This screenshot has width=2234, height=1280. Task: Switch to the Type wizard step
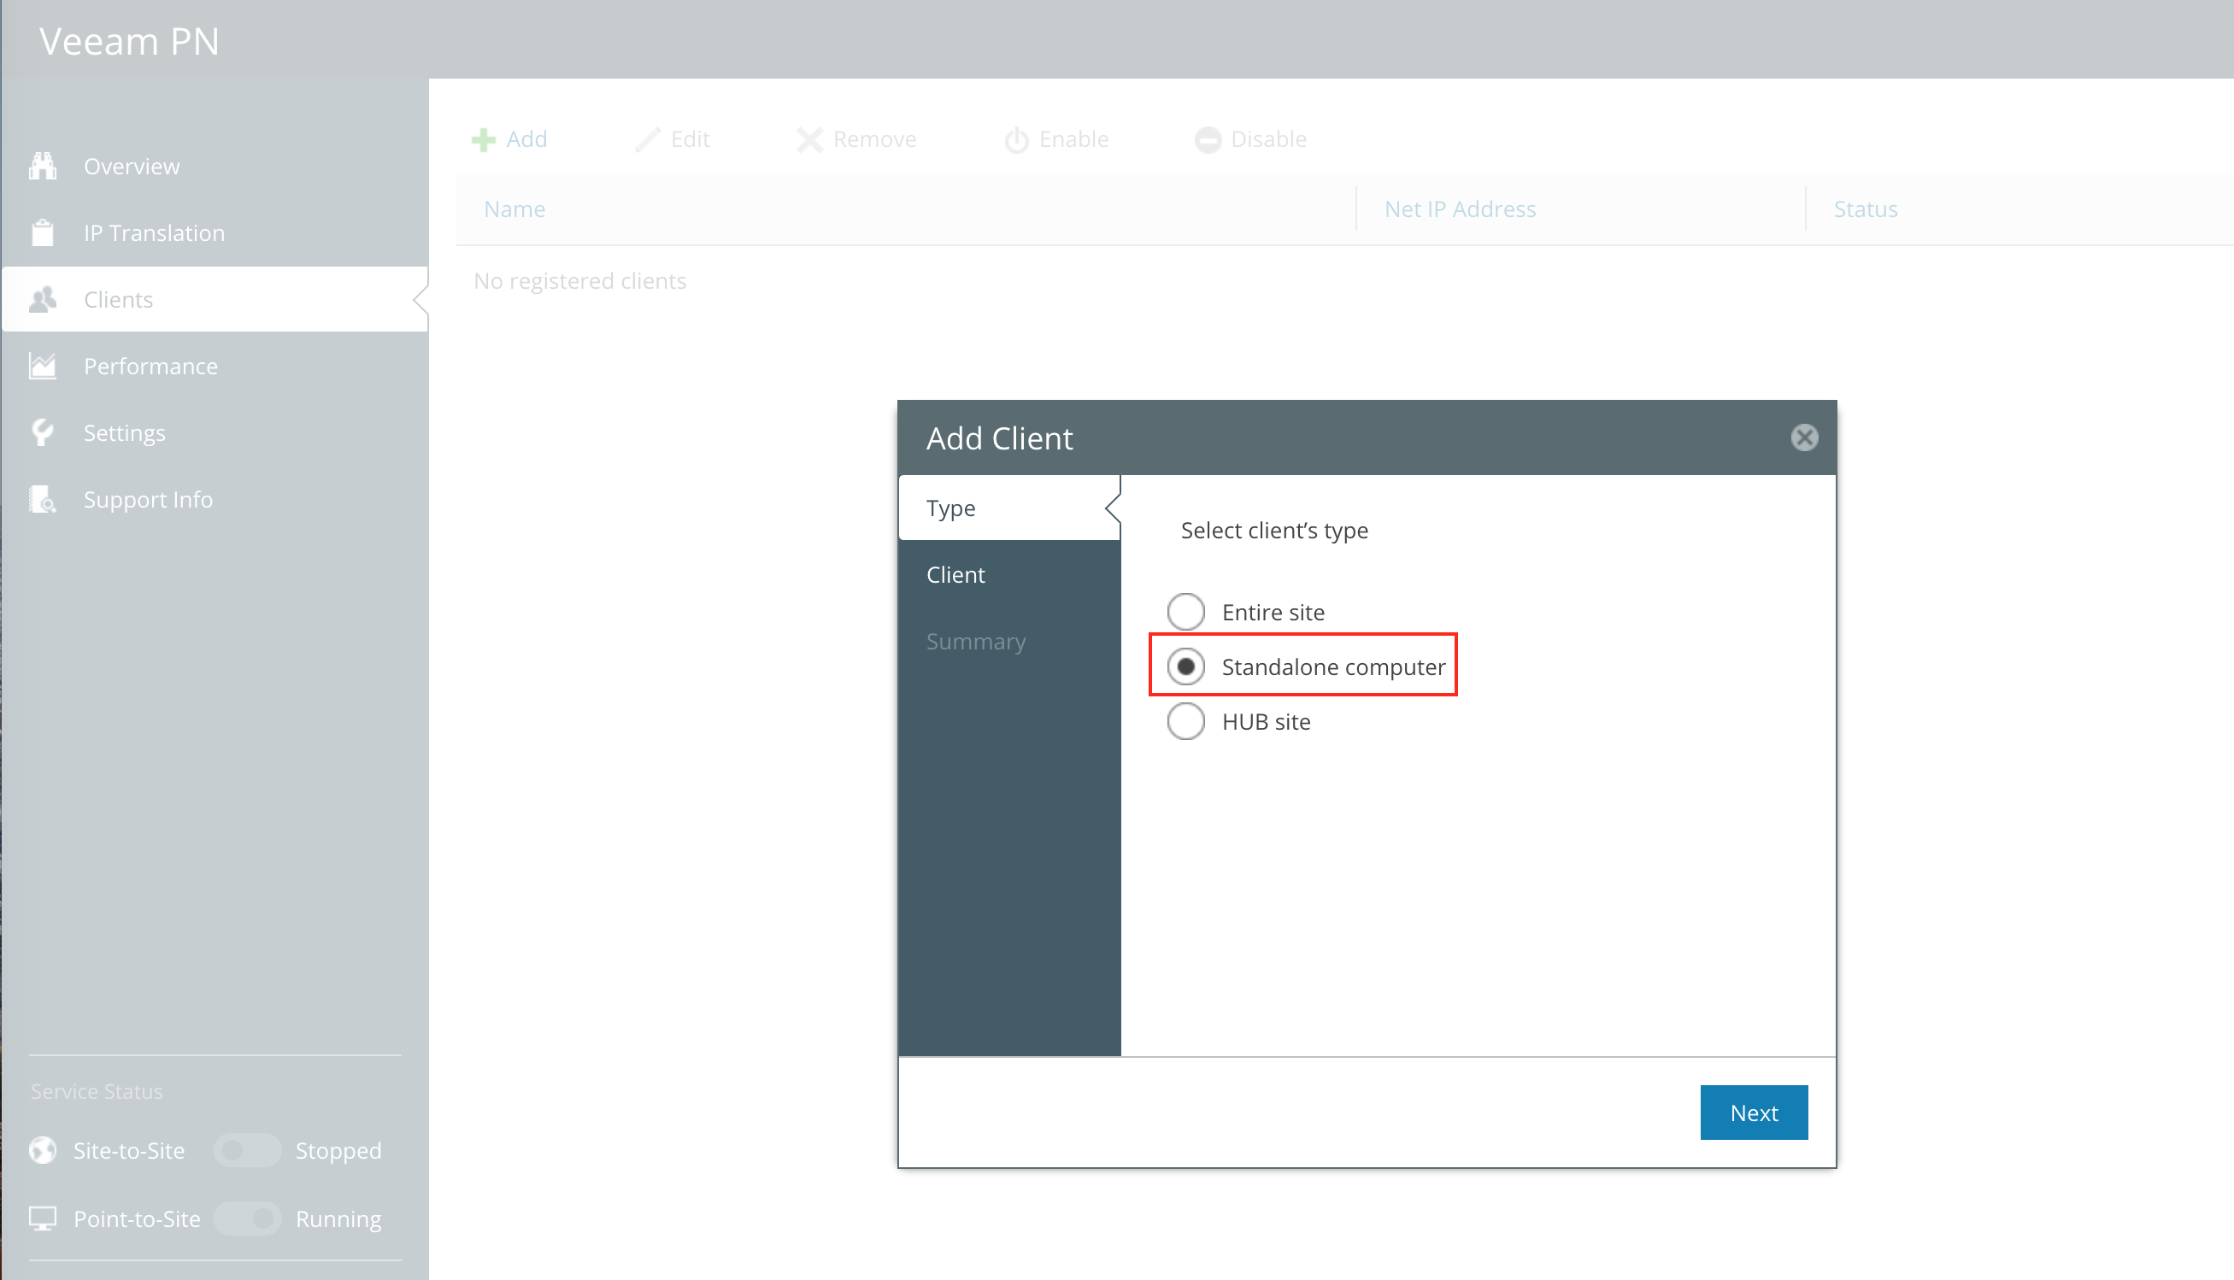coord(1009,508)
